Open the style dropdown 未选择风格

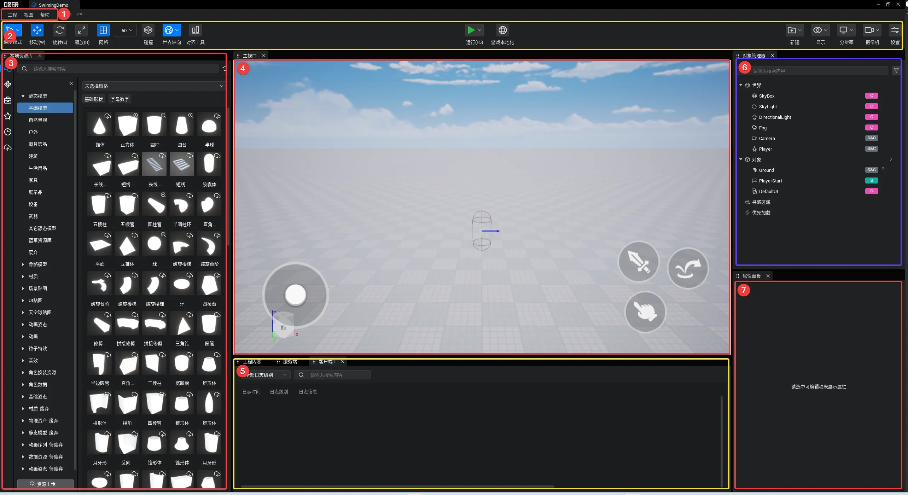(153, 86)
